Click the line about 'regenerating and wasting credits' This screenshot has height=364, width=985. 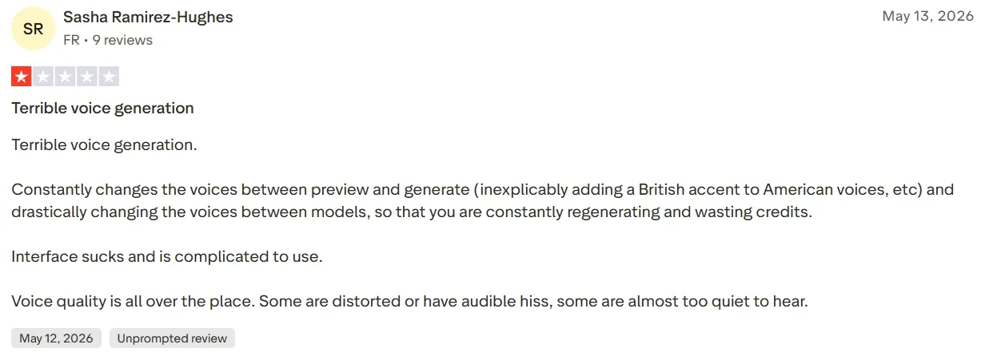(412, 212)
